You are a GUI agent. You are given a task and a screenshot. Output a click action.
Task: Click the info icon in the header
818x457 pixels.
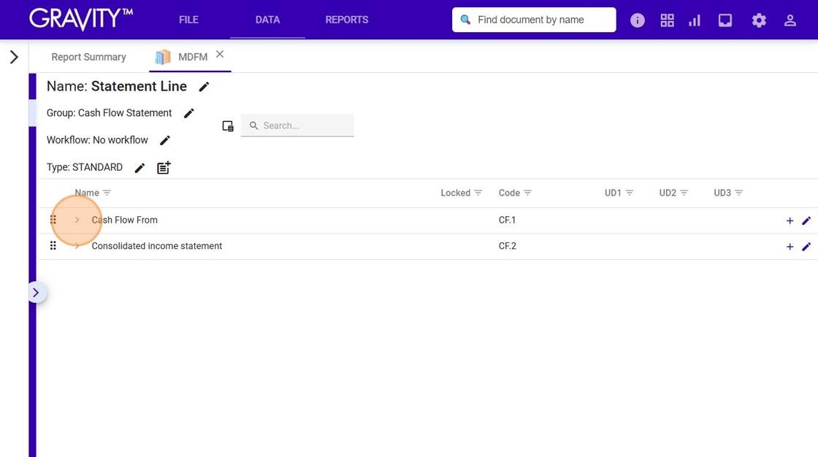637,20
